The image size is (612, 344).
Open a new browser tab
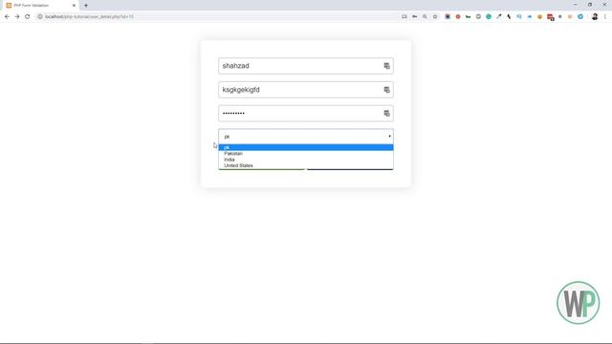tap(86, 6)
